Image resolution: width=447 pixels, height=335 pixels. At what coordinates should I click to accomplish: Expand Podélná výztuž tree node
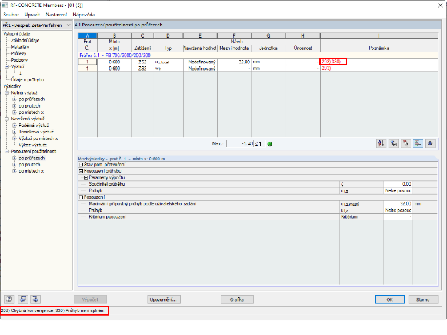point(14,125)
